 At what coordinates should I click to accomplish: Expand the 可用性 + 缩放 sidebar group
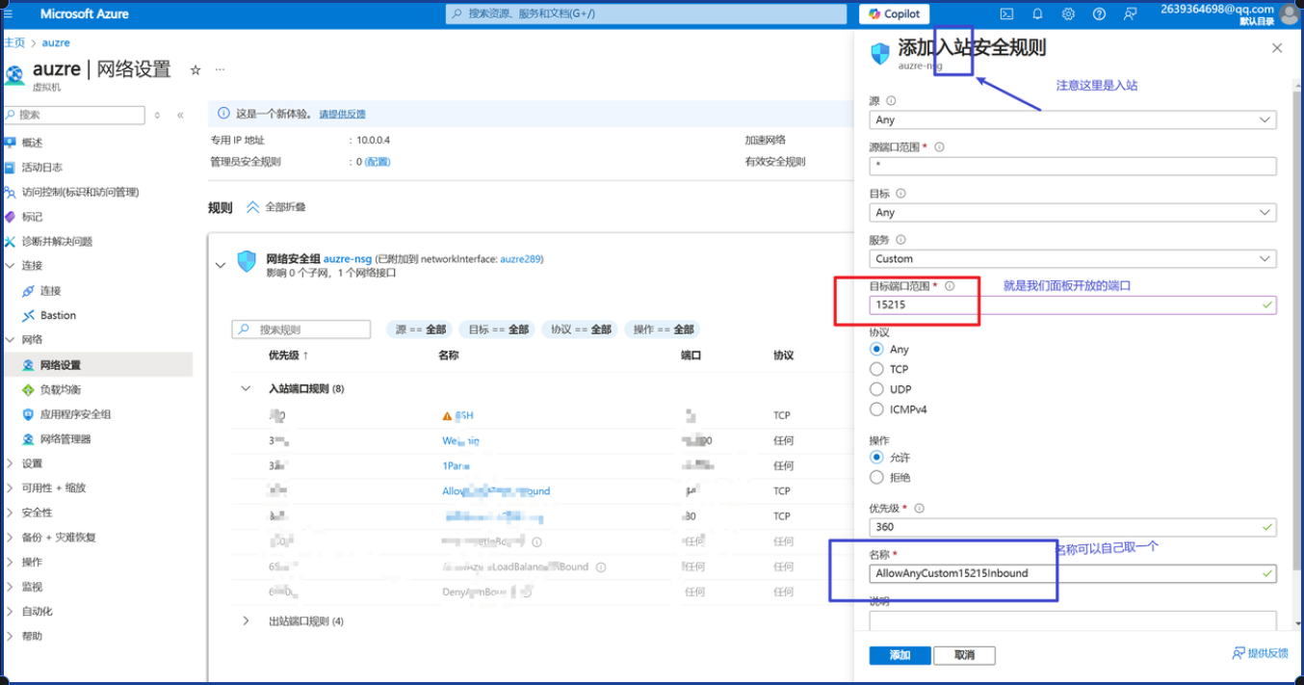(11, 487)
